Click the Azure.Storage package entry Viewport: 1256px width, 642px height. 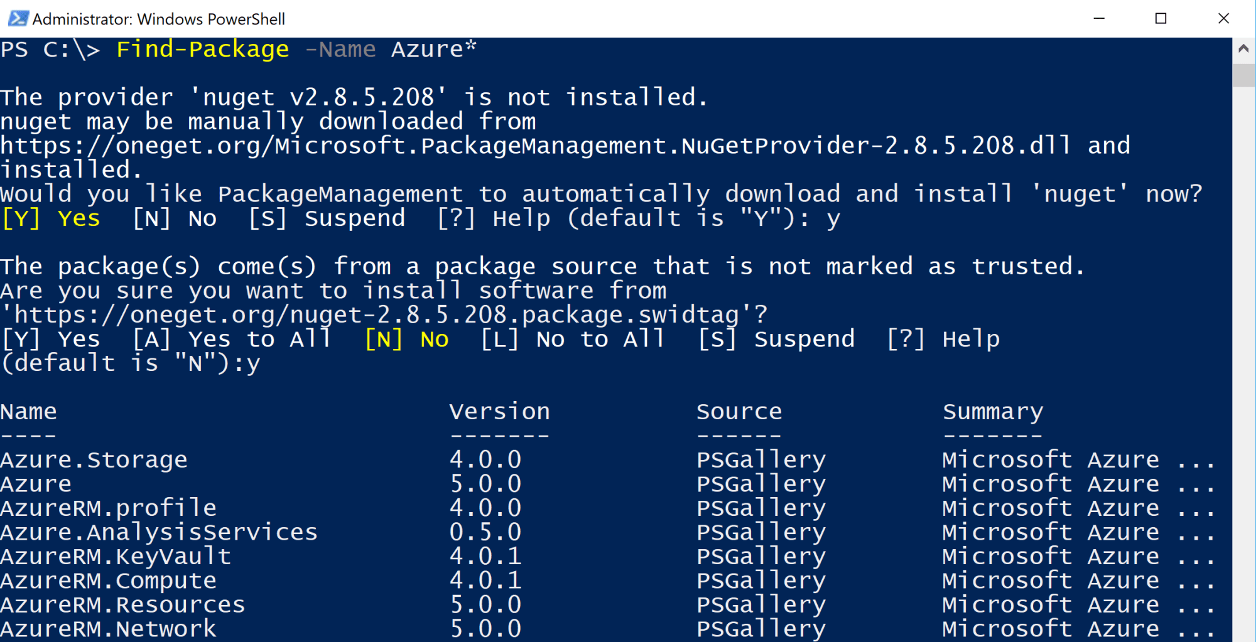[93, 459]
